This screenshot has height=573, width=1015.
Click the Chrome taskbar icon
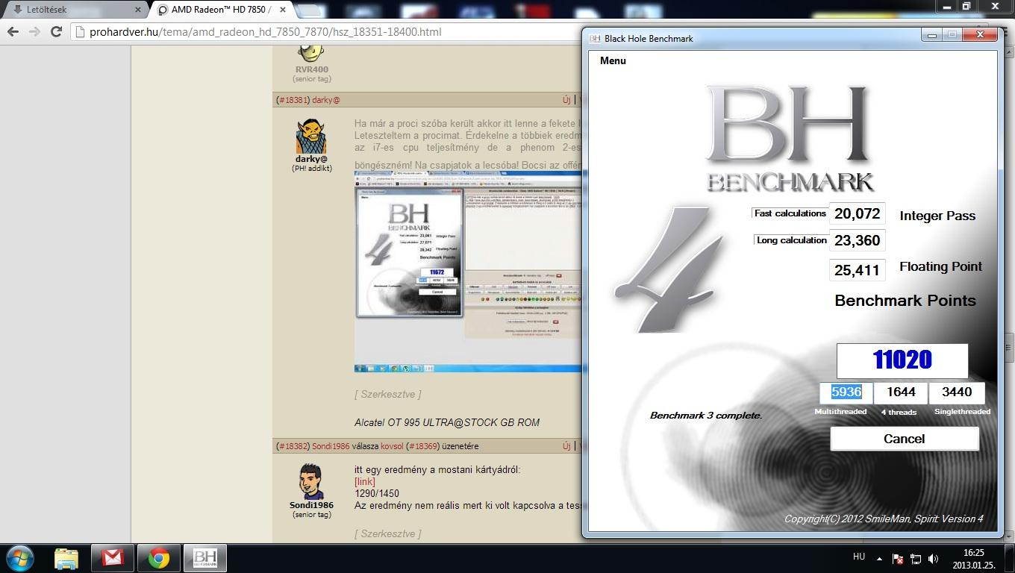click(x=158, y=558)
